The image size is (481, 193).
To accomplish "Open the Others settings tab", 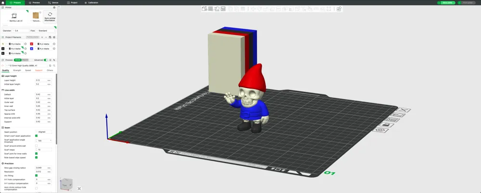I will pyautogui.click(x=50, y=70).
